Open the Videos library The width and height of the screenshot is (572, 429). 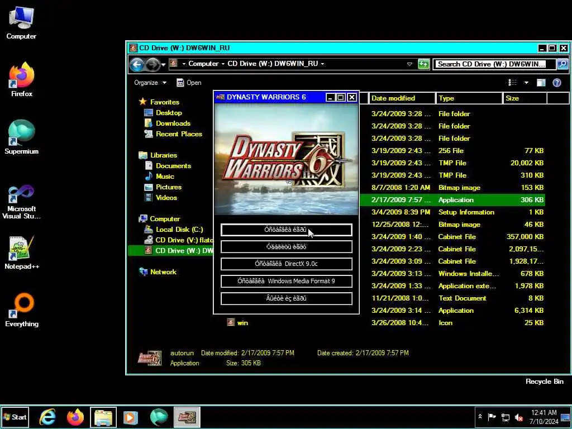click(x=166, y=197)
